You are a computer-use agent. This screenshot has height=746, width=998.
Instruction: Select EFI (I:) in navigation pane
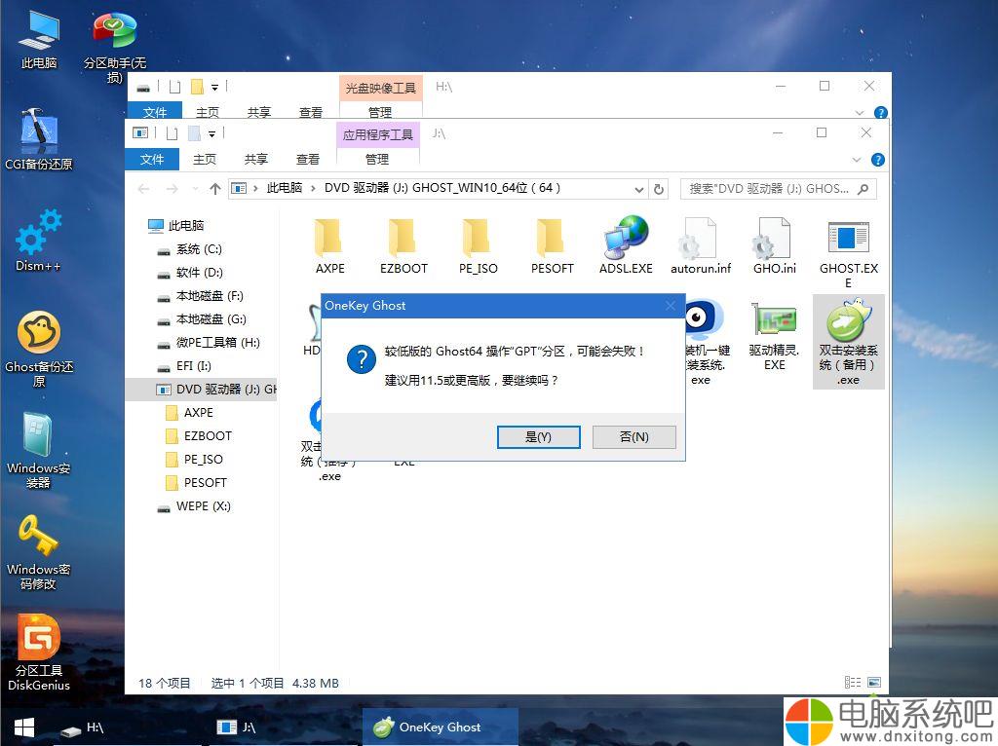click(x=184, y=365)
